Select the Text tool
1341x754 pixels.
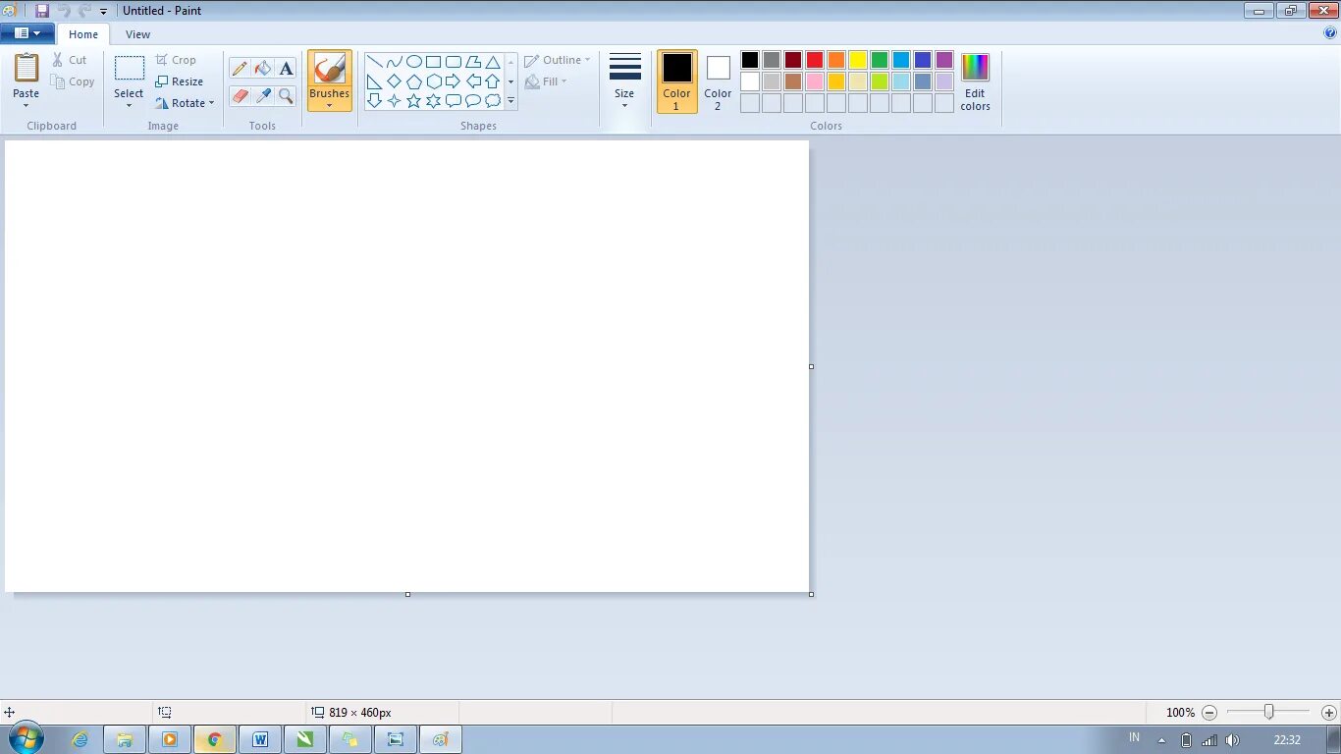pos(286,69)
